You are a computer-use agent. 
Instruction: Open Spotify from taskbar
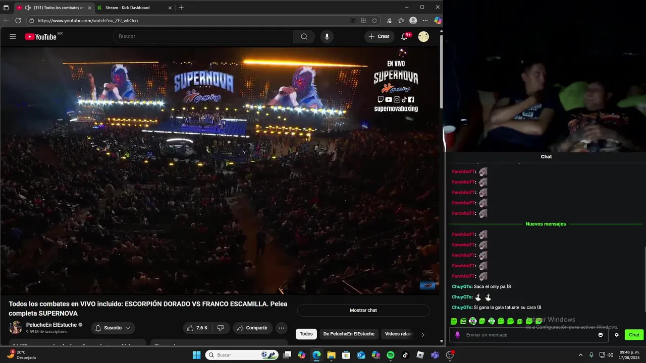391,355
